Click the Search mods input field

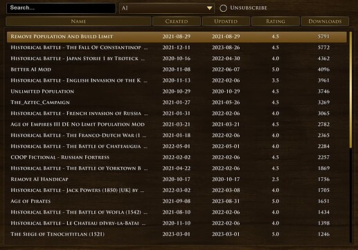(61, 8)
